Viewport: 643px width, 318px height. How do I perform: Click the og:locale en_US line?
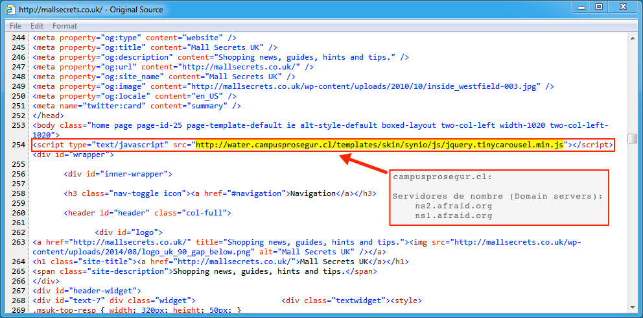pyautogui.click(x=135, y=96)
